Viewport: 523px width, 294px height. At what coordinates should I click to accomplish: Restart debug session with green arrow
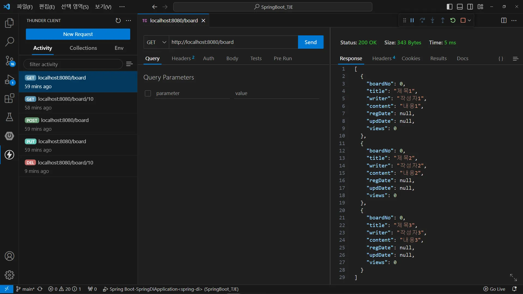tap(453, 20)
